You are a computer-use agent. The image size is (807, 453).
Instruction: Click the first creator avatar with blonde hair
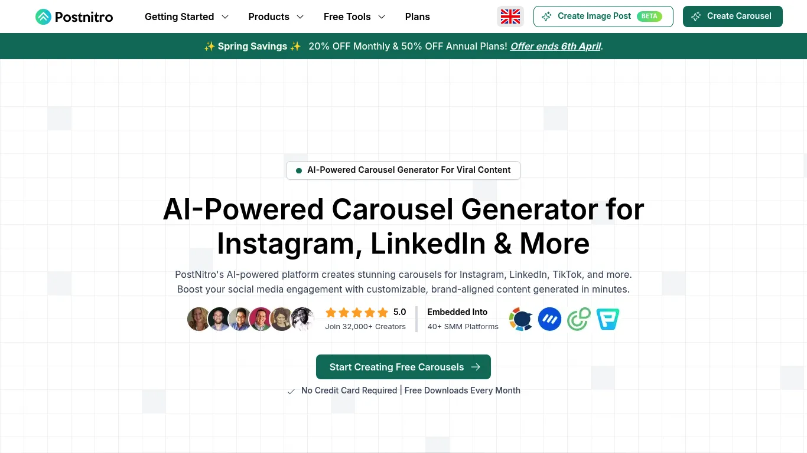(199, 319)
